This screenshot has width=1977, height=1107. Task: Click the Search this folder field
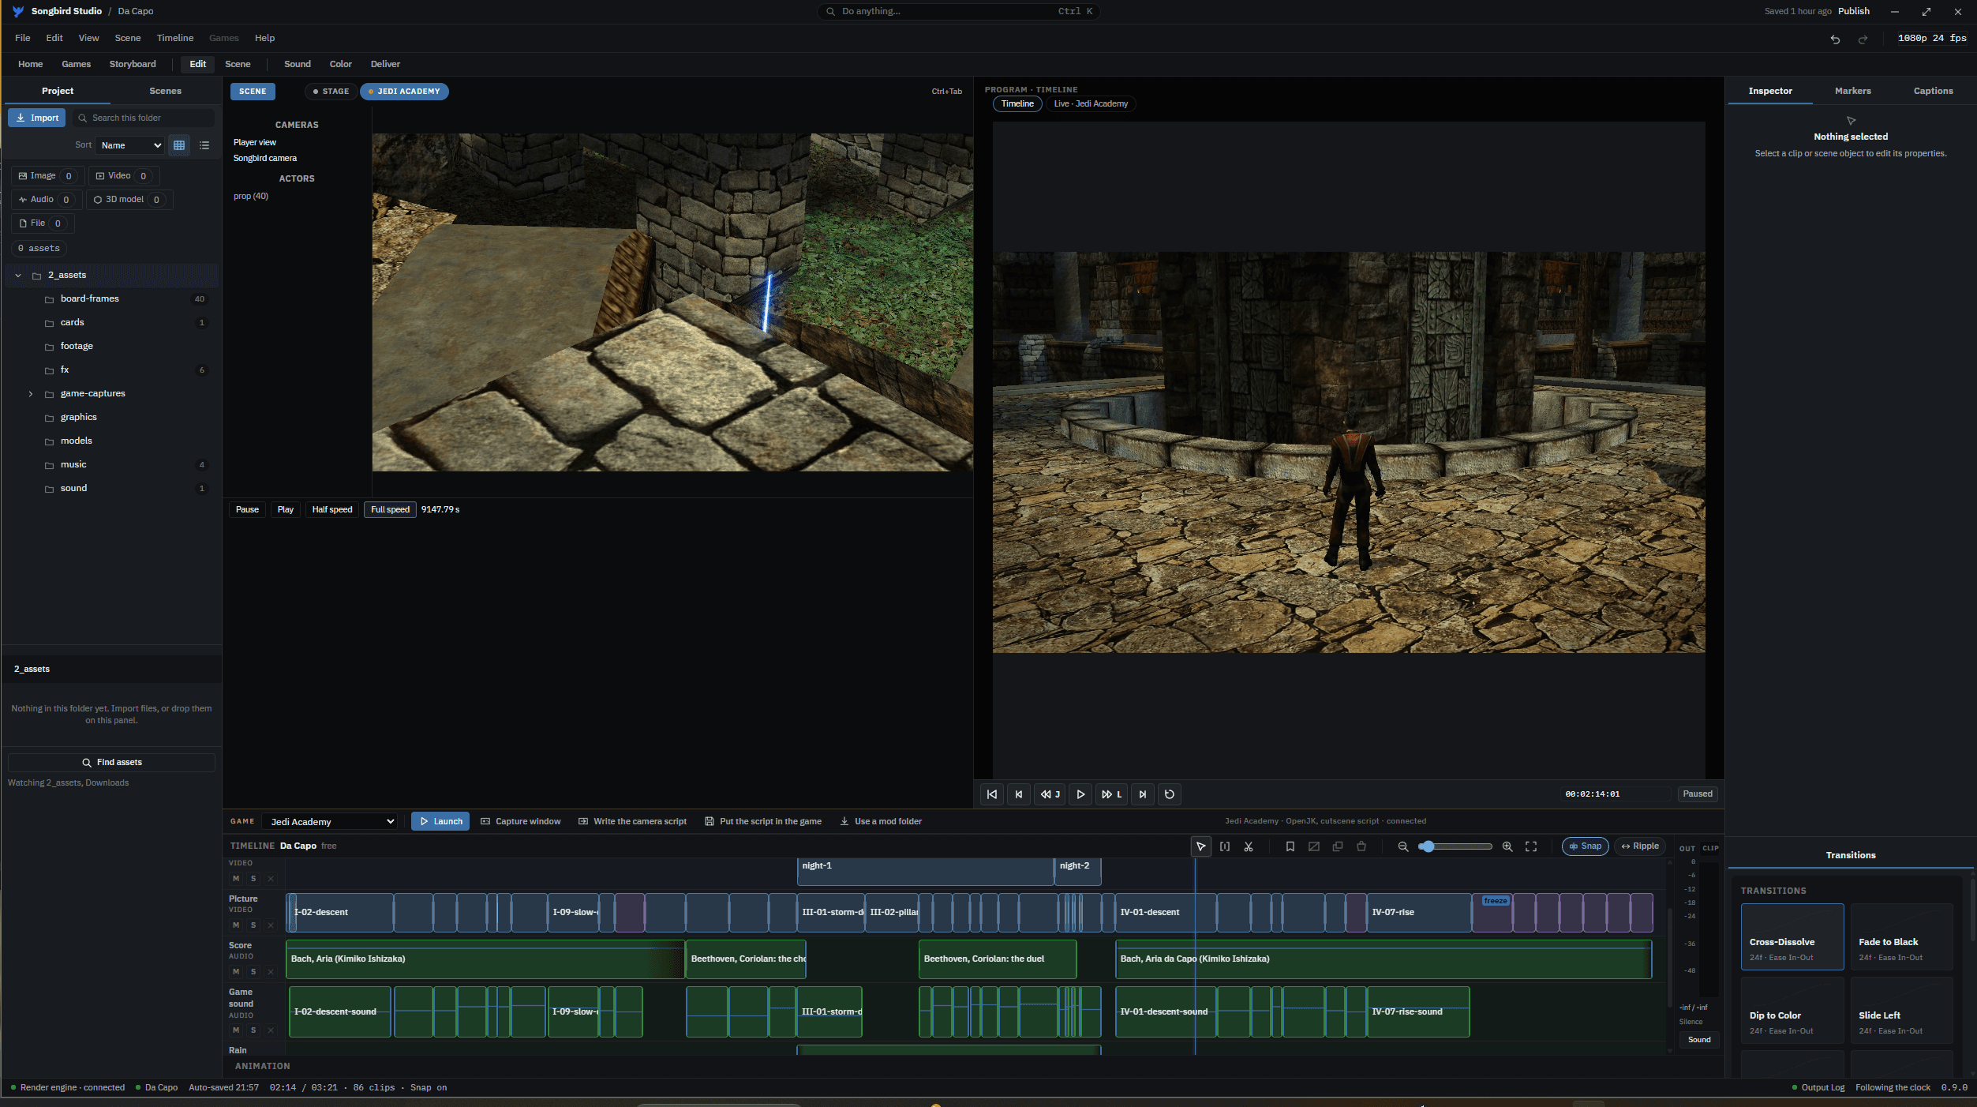tap(144, 118)
